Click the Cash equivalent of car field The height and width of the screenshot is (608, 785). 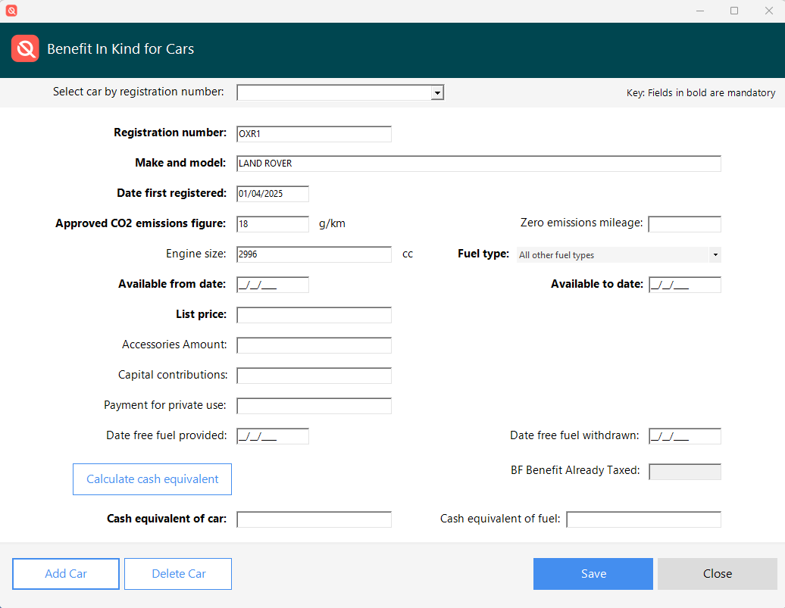[314, 519]
